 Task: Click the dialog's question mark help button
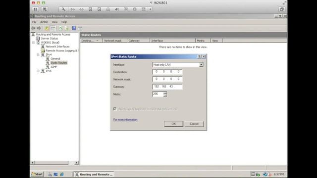tap(199, 57)
